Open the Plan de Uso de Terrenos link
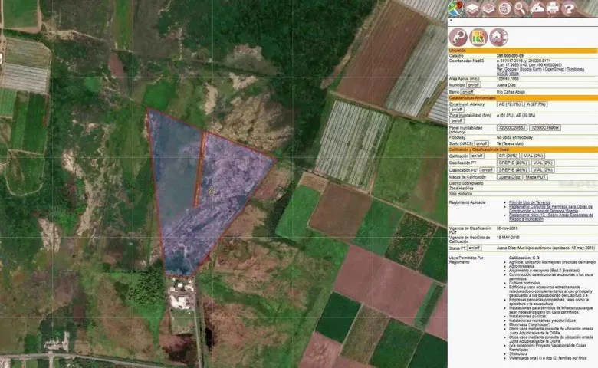This screenshot has height=368, width=598. coord(531,202)
